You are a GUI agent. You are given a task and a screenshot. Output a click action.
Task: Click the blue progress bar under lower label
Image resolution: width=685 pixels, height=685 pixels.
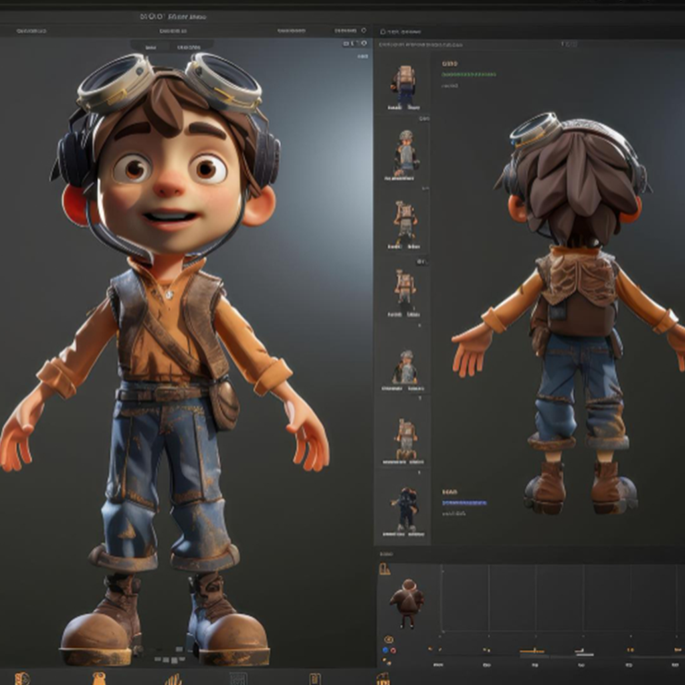click(464, 502)
